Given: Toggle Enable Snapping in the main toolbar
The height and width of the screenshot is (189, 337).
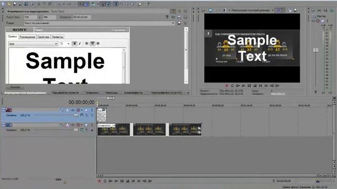Looking at the screenshot, I should tap(81, 4).
